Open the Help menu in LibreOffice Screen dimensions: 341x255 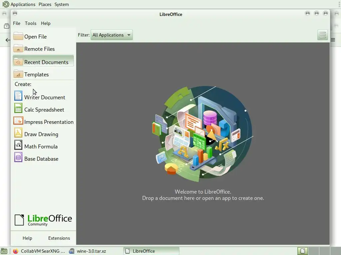[x=46, y=23]
